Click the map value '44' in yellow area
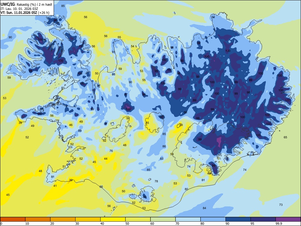The height and width of the screenshot is (226, 301). [x=106, y=159]
